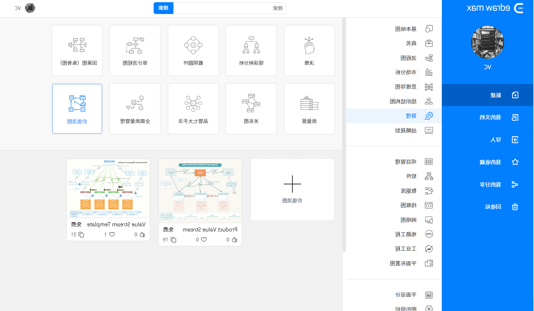Click copy count icon on Product Value Stream

173,240
